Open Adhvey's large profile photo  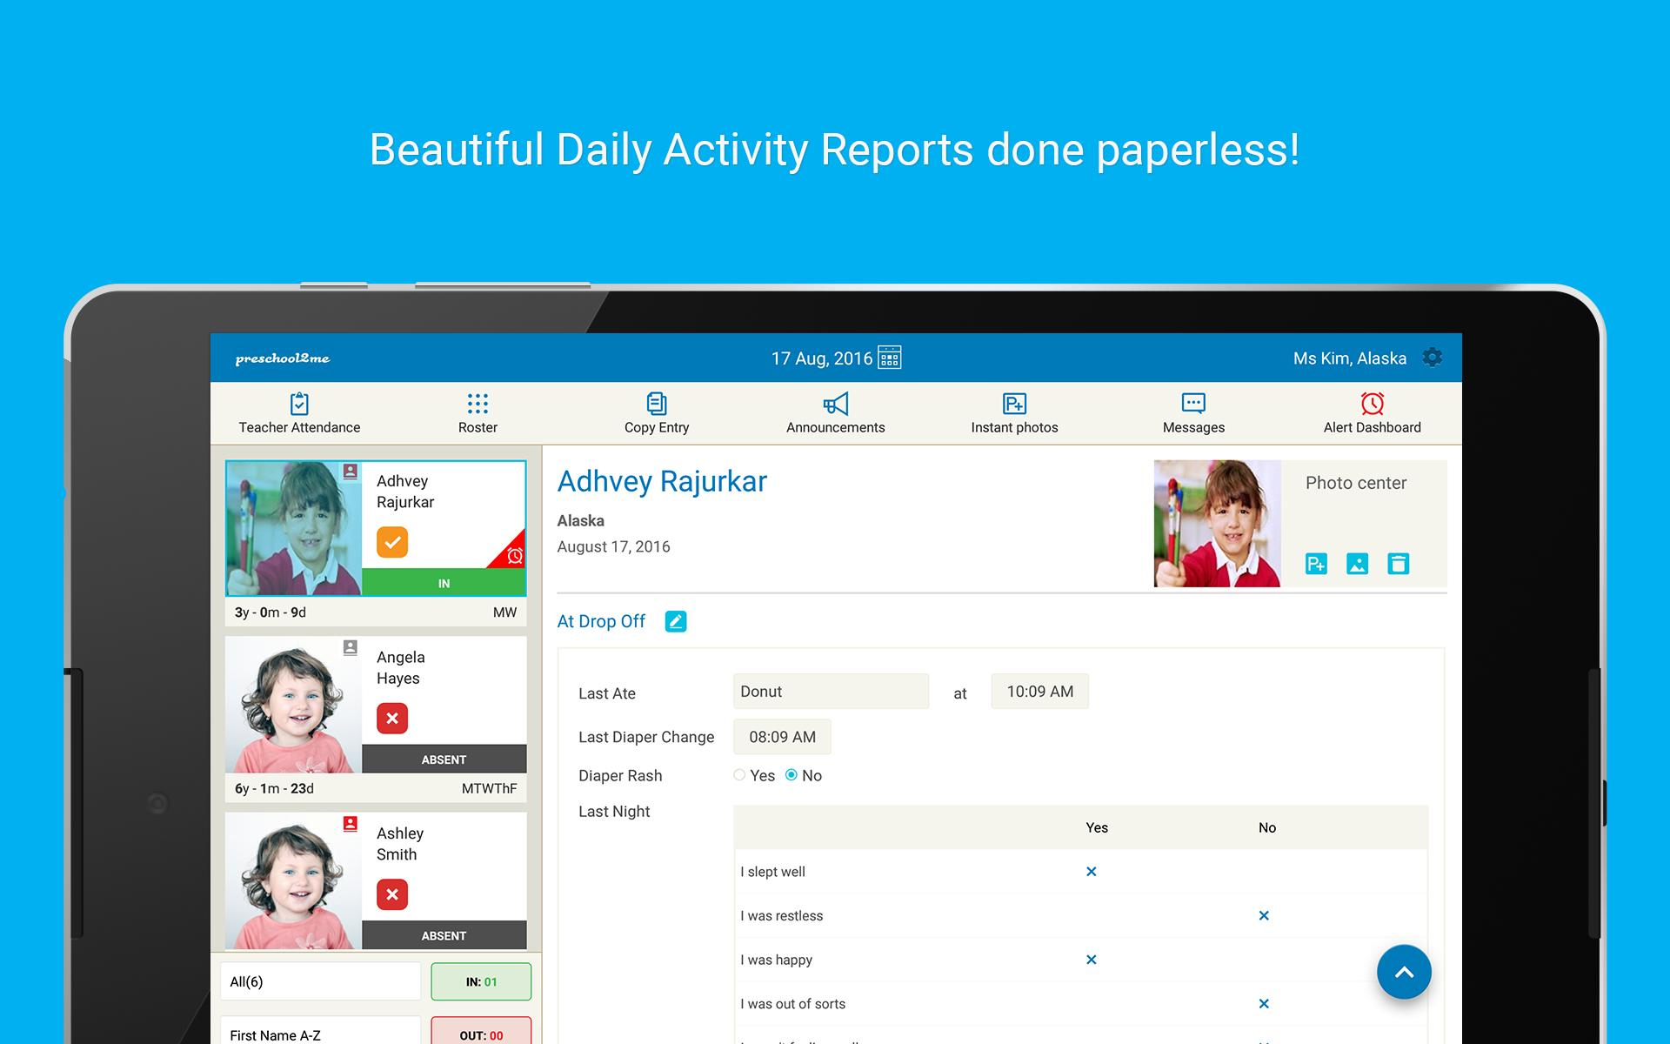click(x=1217, y=523)
